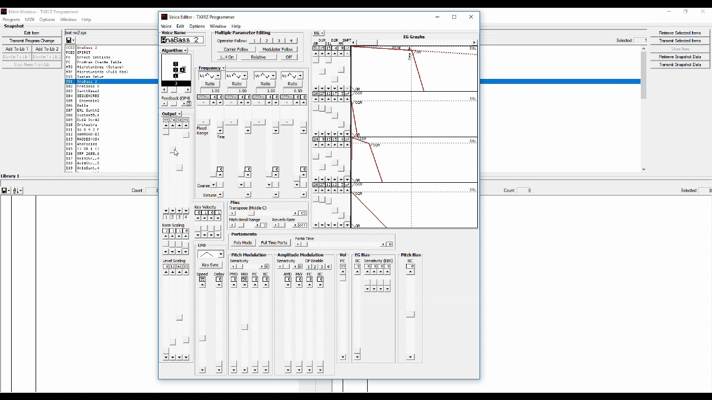
Task: Toggle Operator Follow 2
Action: point(266,41)
